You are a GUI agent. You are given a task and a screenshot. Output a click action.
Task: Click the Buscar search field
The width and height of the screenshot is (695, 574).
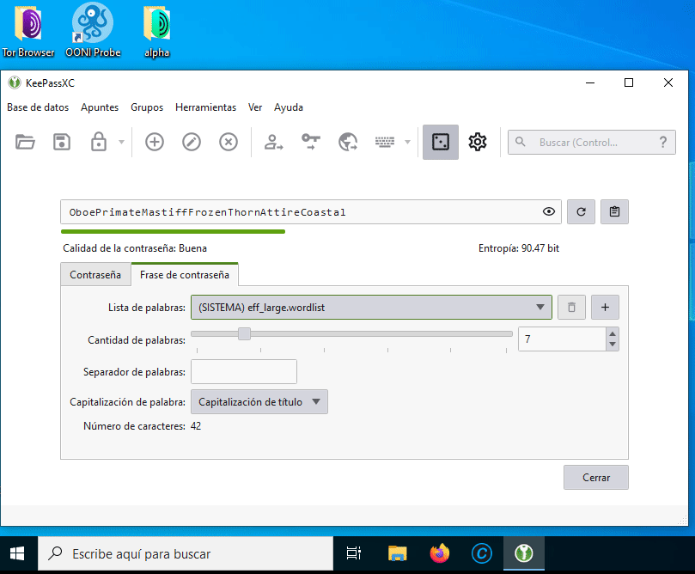(591, 143)
